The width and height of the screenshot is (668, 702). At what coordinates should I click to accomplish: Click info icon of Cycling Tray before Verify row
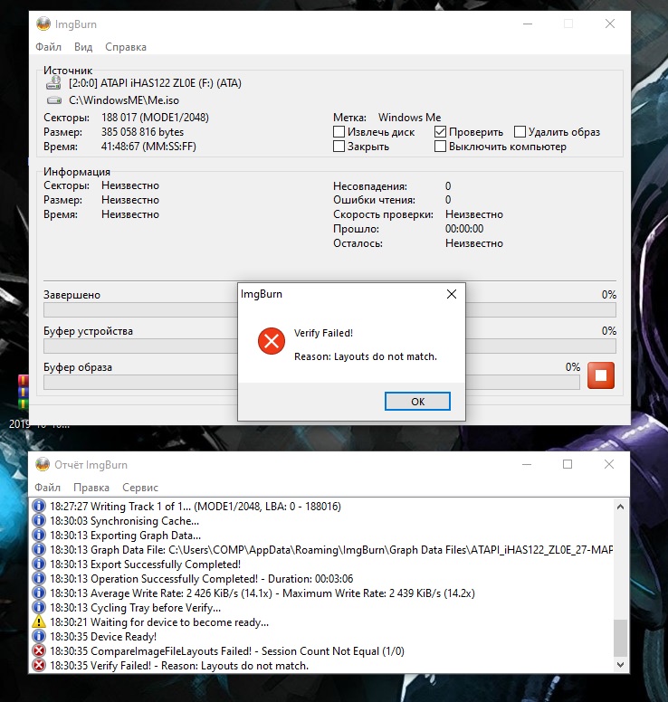click(x=40, y=608)
